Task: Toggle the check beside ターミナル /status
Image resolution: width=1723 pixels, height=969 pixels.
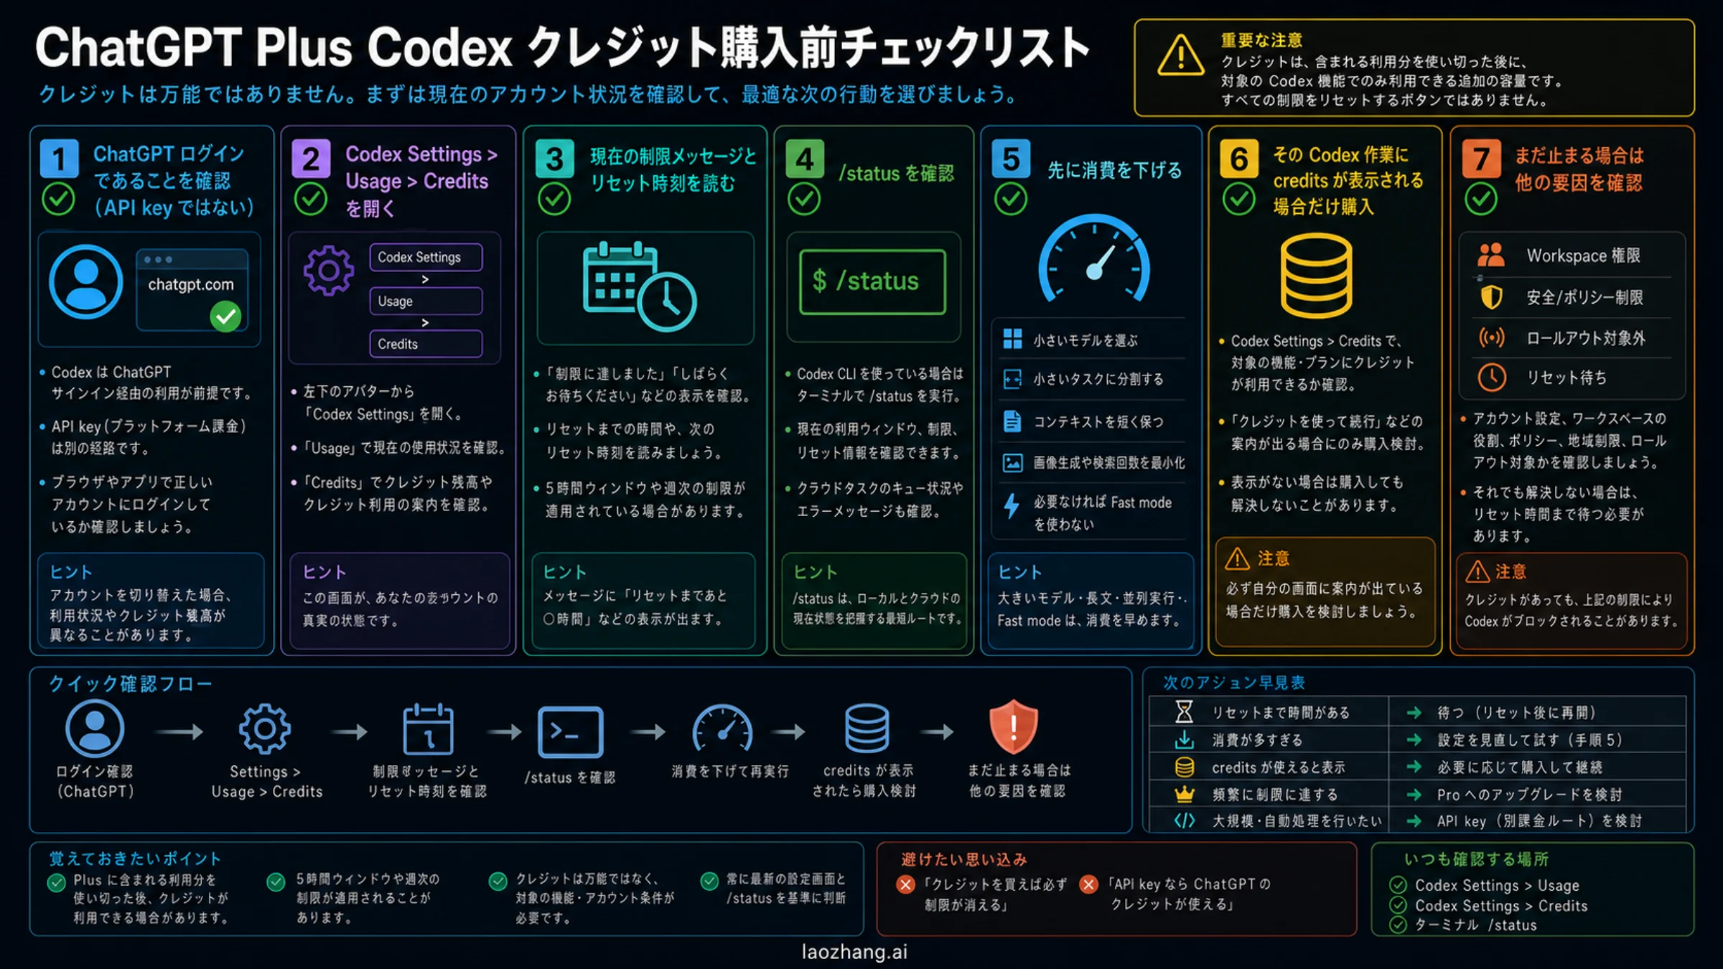Action: tap(1398, 925)
